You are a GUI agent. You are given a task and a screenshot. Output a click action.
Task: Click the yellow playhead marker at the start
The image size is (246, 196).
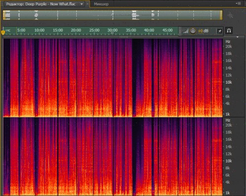click(x=3, y=33)
